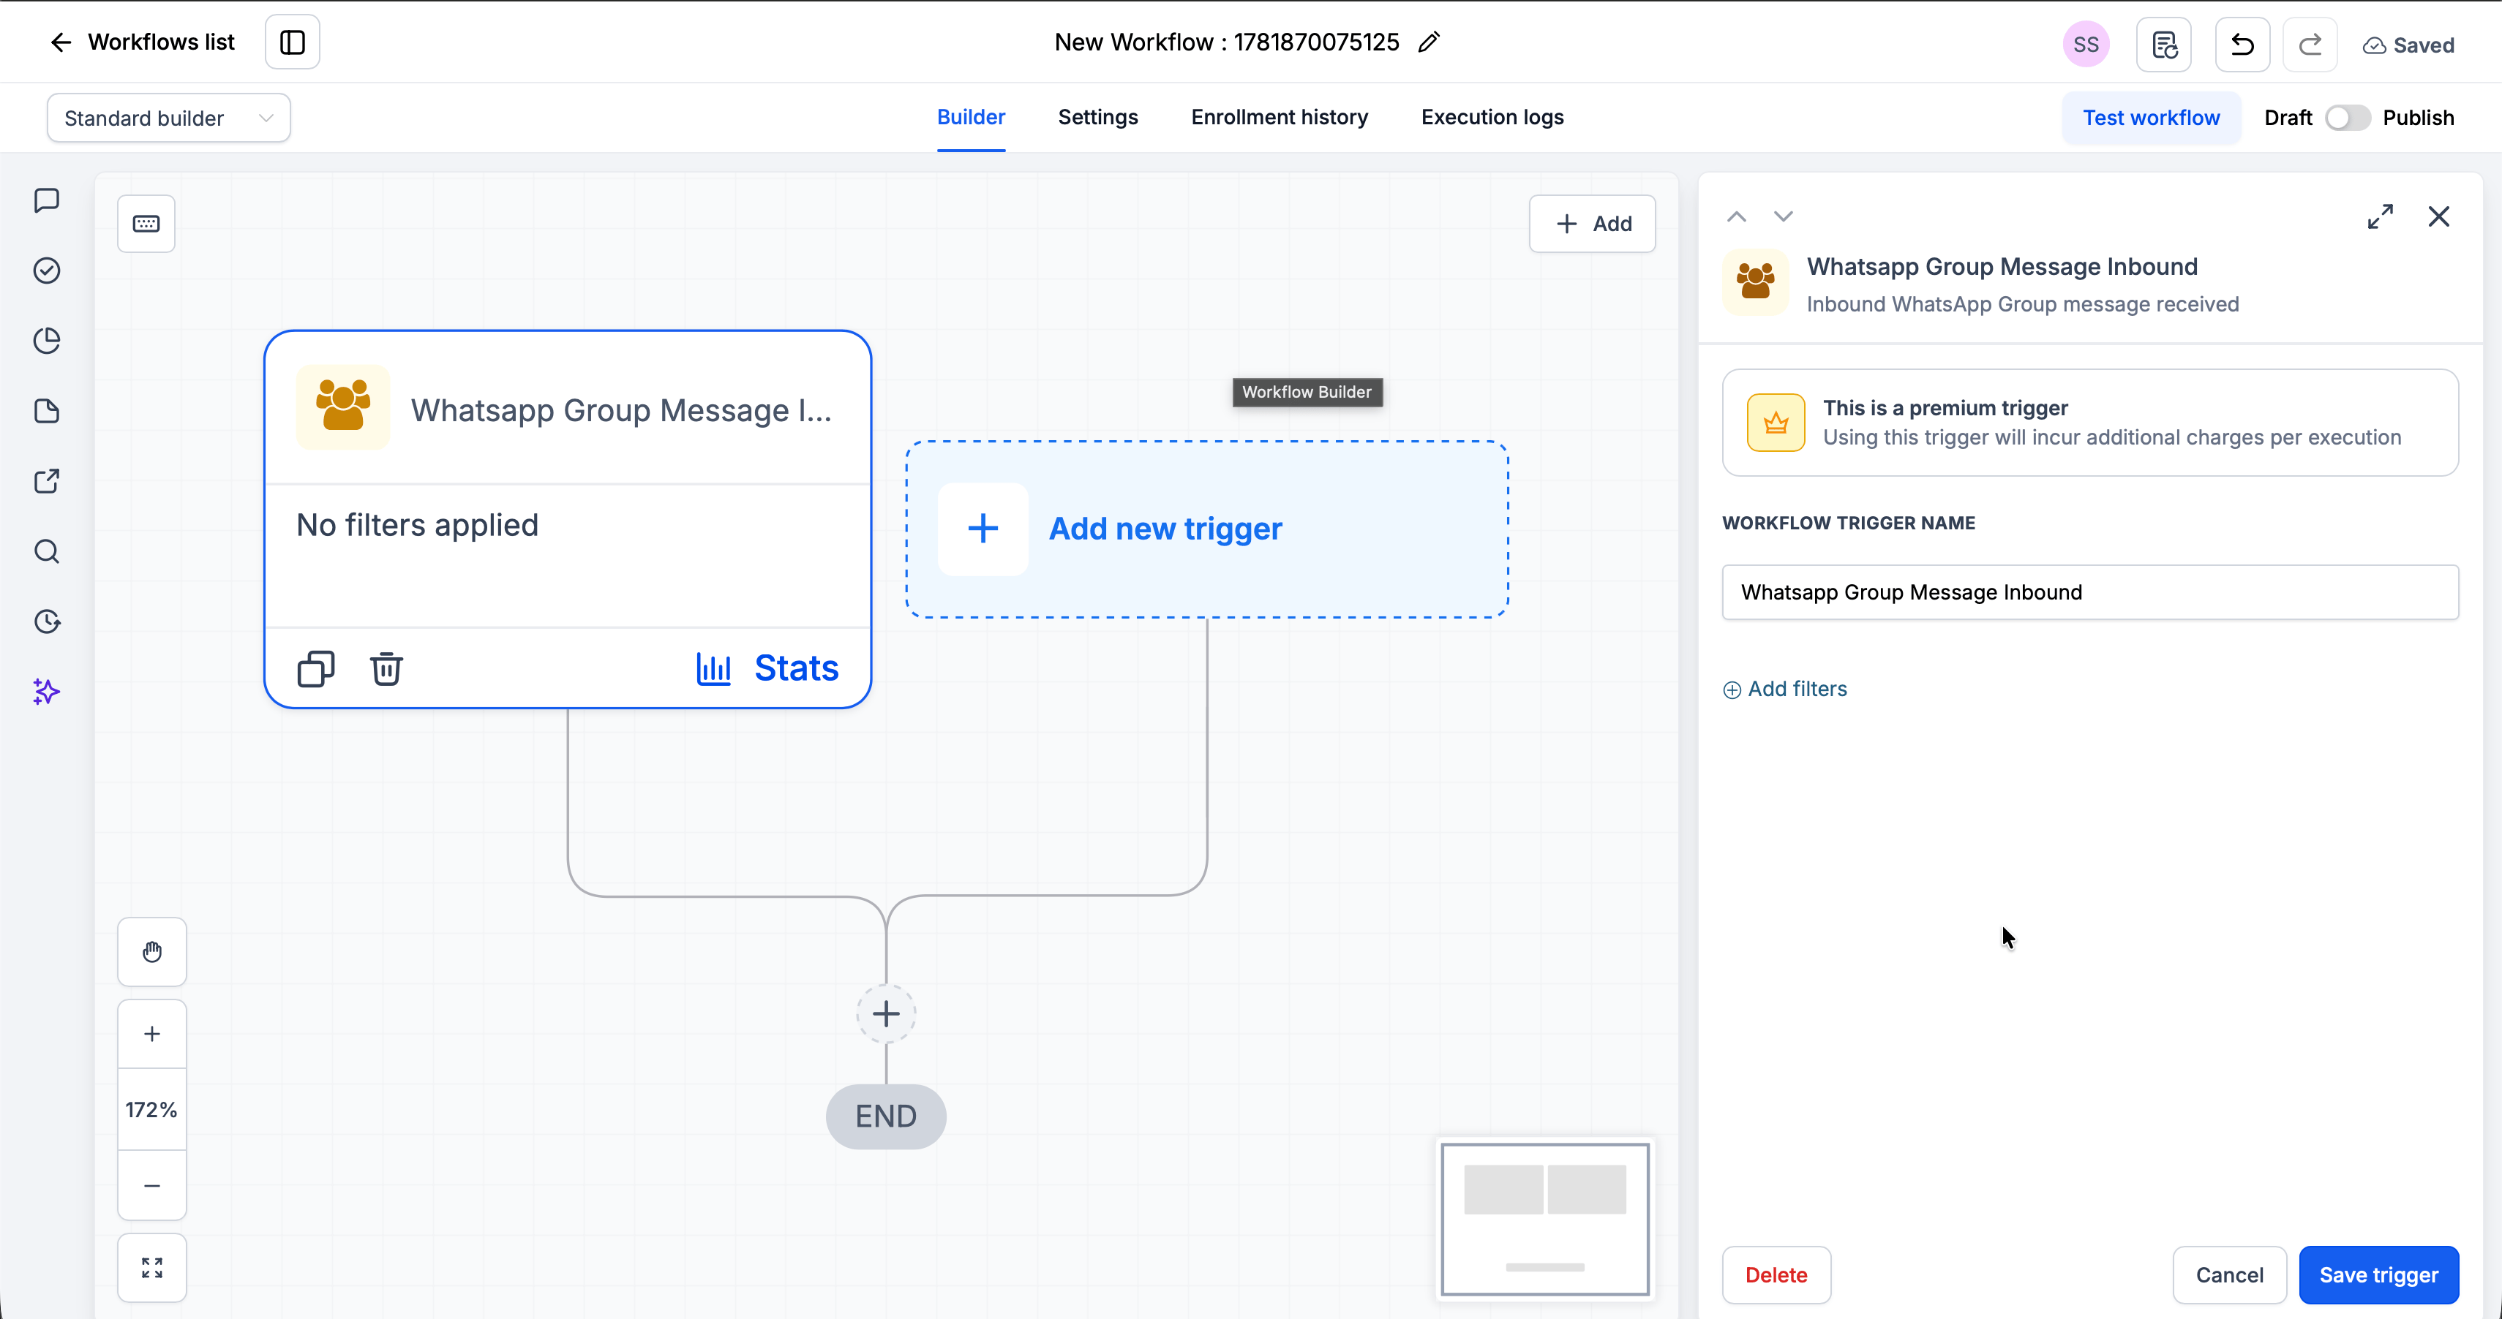Open the external link icon in sidebar

(47, 481)
